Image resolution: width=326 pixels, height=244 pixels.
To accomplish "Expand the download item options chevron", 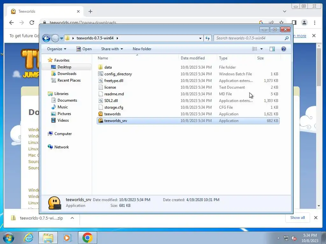I will click(x=72, y=218).
